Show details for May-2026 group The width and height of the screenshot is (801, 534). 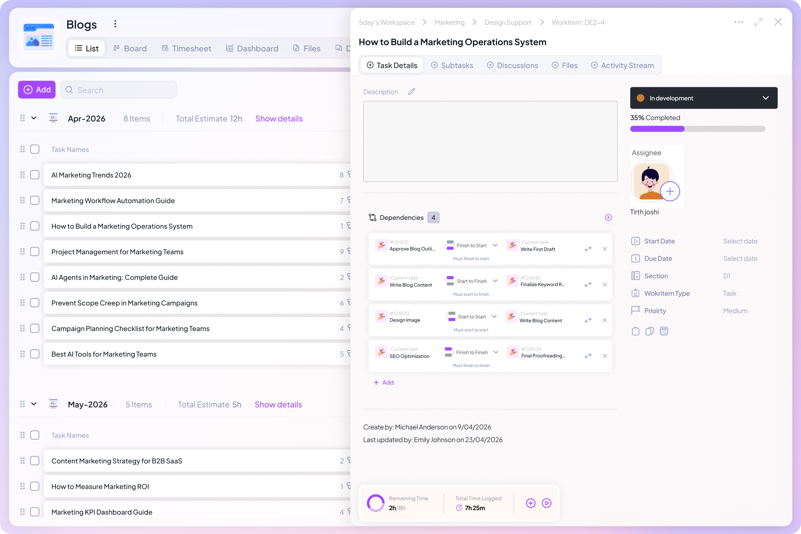pyautogui.click(x=278, y=404)
